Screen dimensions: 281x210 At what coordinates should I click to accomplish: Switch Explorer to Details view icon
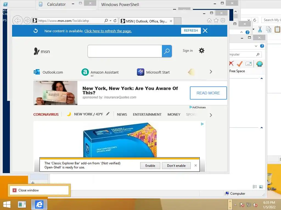(x=255, y=186)
